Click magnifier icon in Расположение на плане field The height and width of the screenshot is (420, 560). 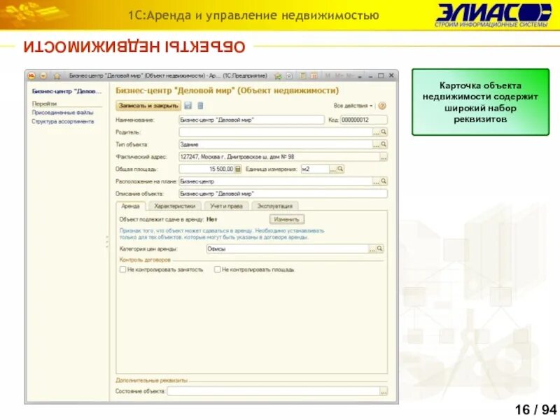coord(384,181)
